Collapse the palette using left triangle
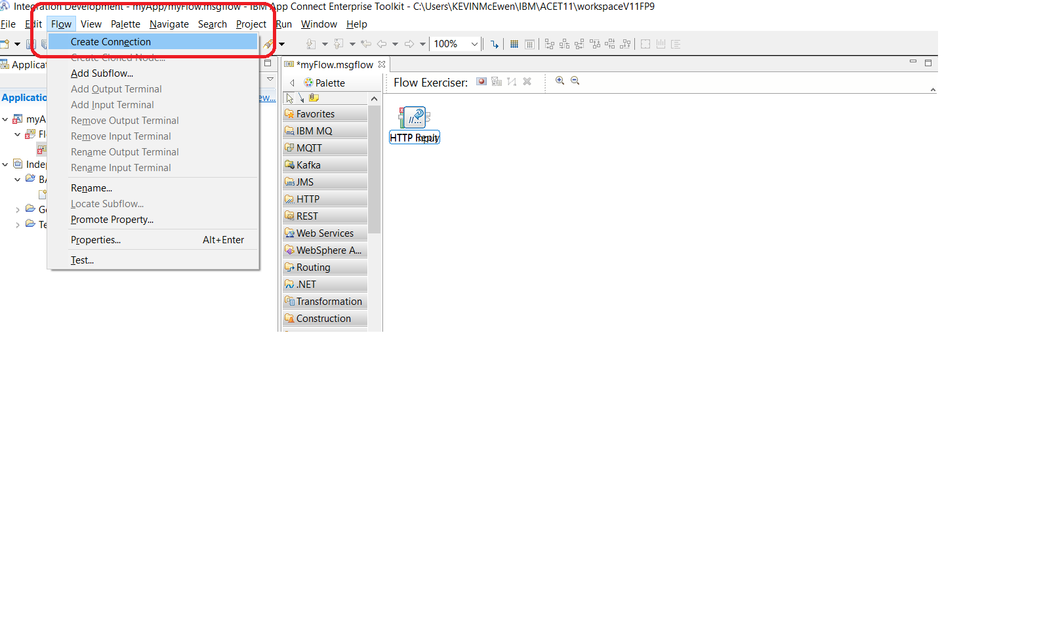The width and height of the screenshot is (1064, 632). coord(292,83)
